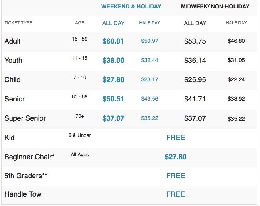This screenshot has width=260, height=206.
Task: Click the Midweek/Non-Holiday column header
Action: 215,7
